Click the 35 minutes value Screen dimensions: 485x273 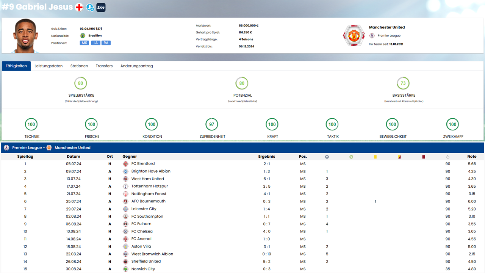[448, 269]
